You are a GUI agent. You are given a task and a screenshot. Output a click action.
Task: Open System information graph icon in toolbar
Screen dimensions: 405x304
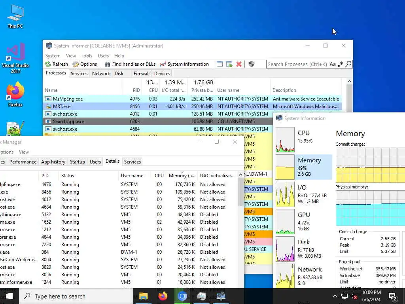pyautogui.click(x=163, y=64)
